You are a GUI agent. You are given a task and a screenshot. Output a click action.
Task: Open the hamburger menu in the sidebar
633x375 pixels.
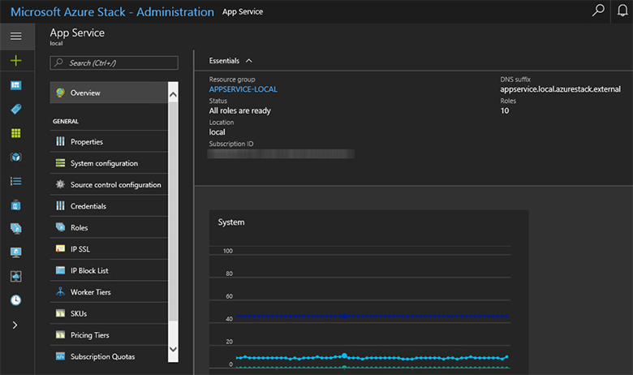16,37
